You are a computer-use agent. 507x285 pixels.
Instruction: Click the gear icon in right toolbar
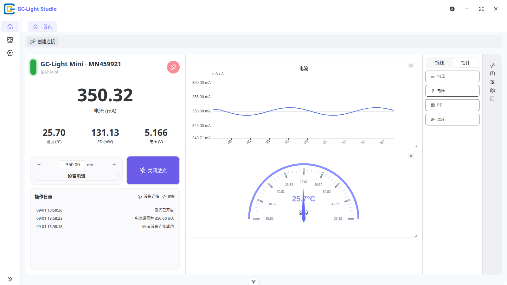pyautogui.click(x=492, y=90)
